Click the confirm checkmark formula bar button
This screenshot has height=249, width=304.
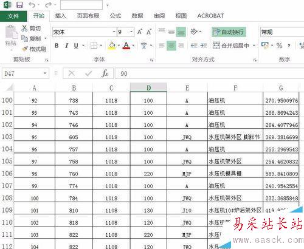[88, 73]
